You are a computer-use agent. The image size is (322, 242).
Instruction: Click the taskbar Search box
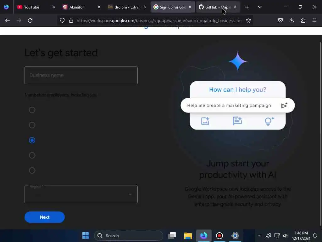point(129,236)
